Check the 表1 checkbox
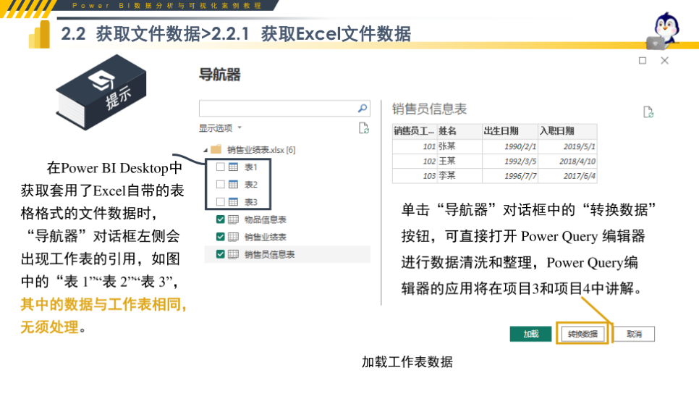 pos(220,167)
